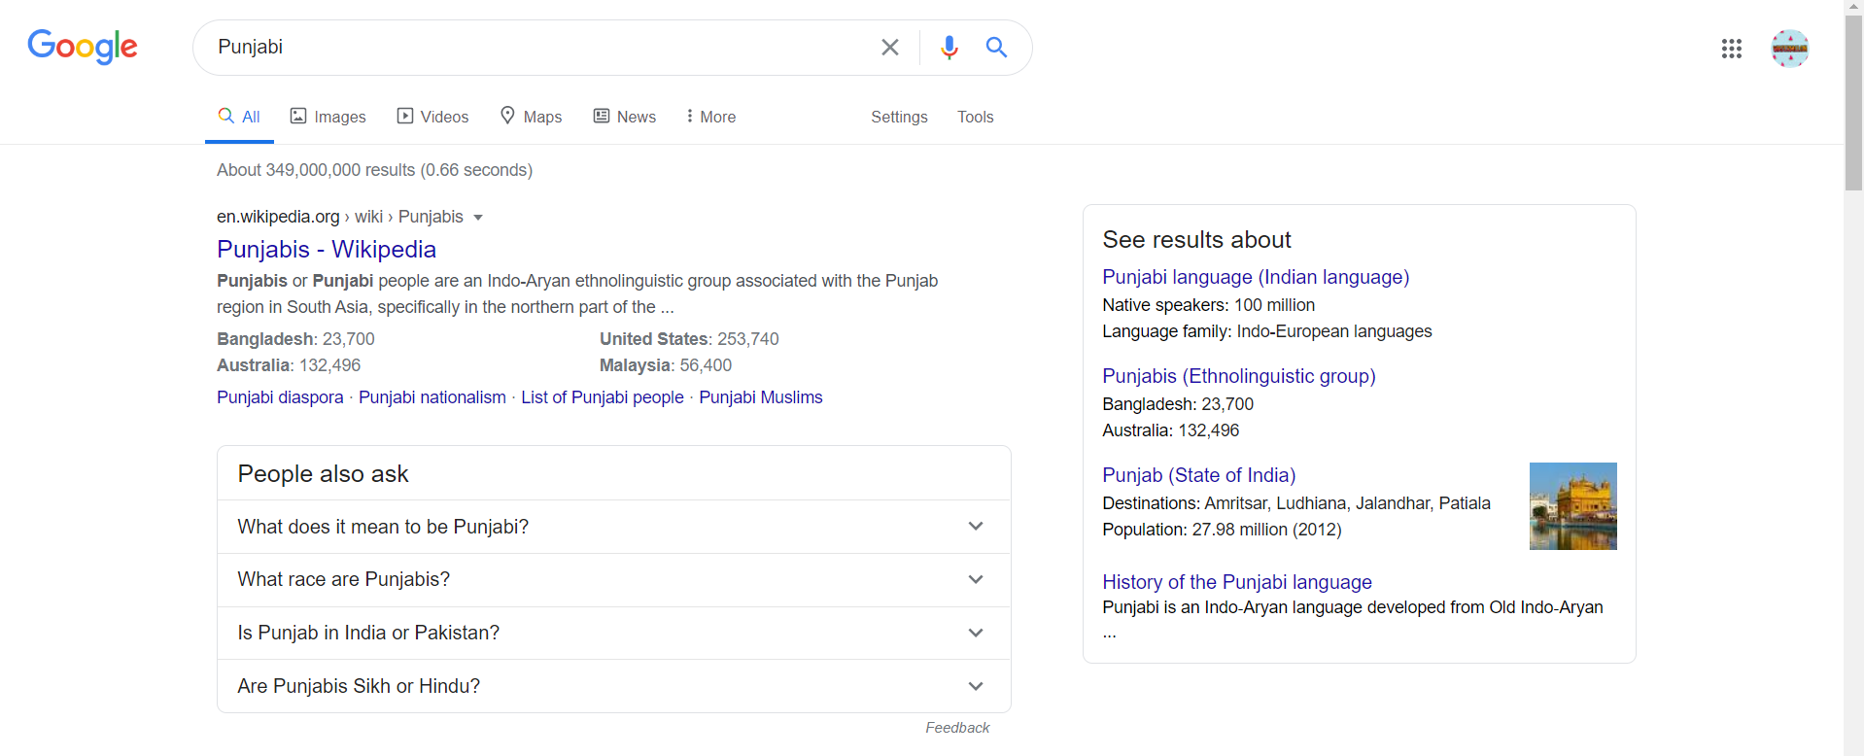
Task: Switch to Videos results tab
Action: coord(433,117)
